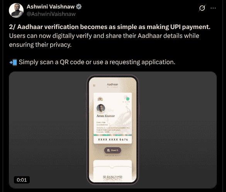Open the three-dot more options menu
This screenshot has width=226, height=192.
point(213,8)
